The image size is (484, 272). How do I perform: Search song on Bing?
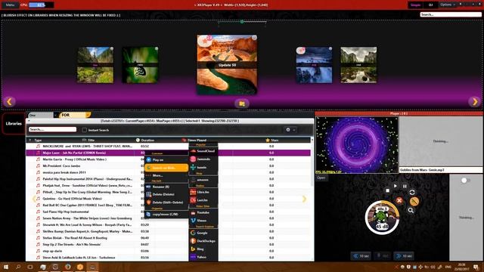point(203,249)
